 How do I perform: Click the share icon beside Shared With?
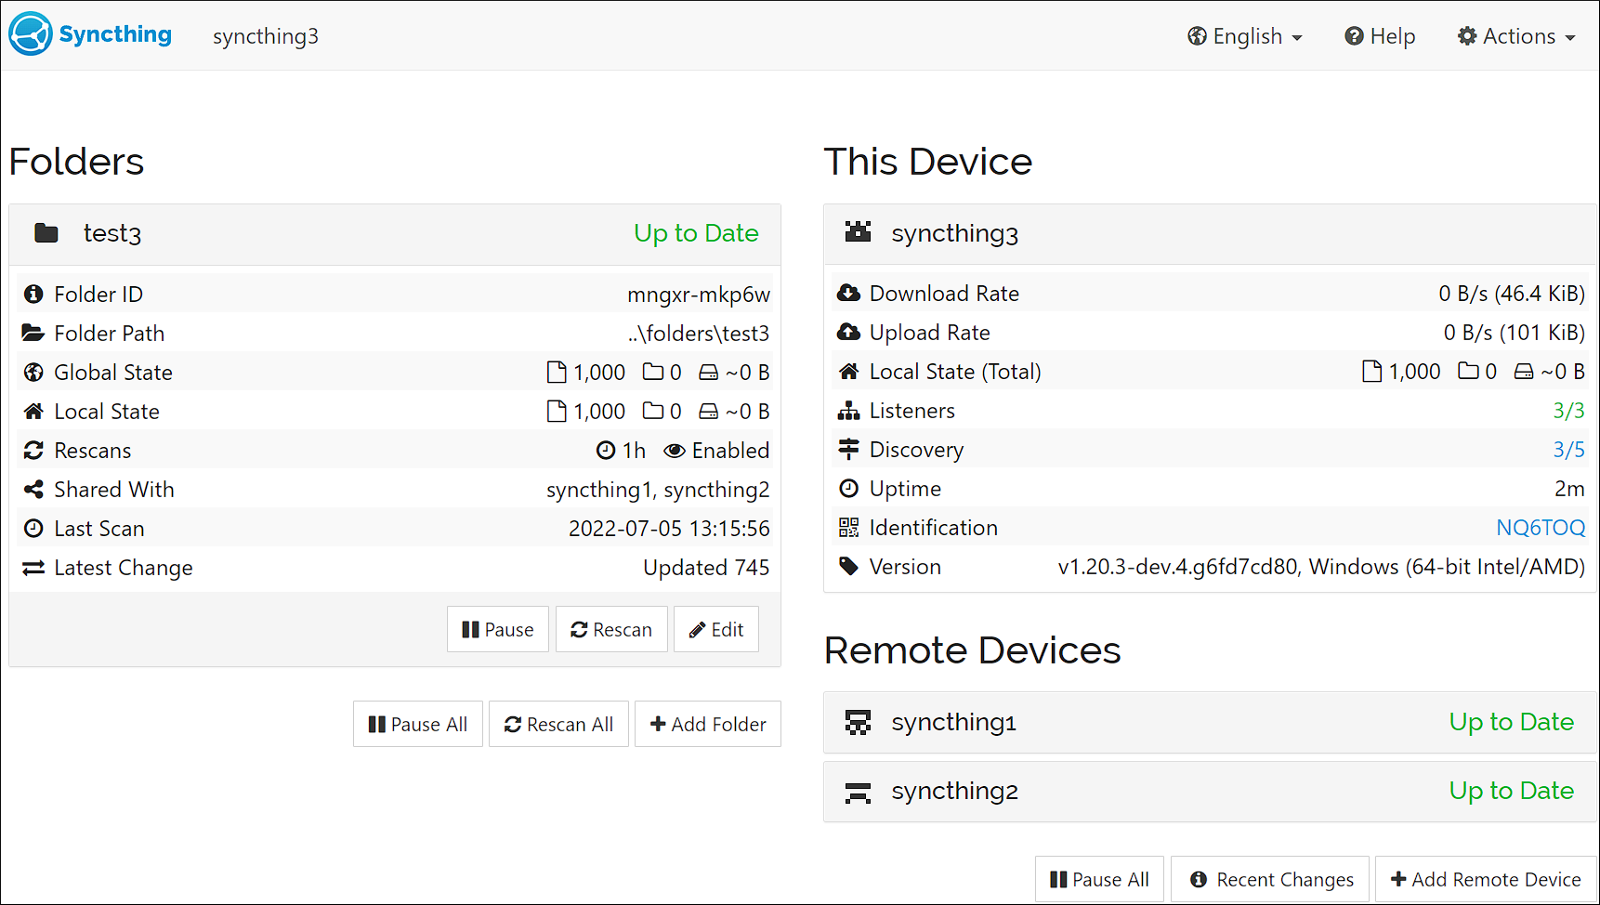pos(33,489)
